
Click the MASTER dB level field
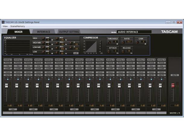(x=175, y=105)
